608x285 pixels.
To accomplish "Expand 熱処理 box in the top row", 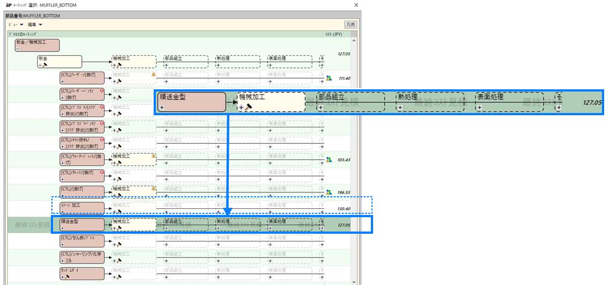I will coord(218,65).
